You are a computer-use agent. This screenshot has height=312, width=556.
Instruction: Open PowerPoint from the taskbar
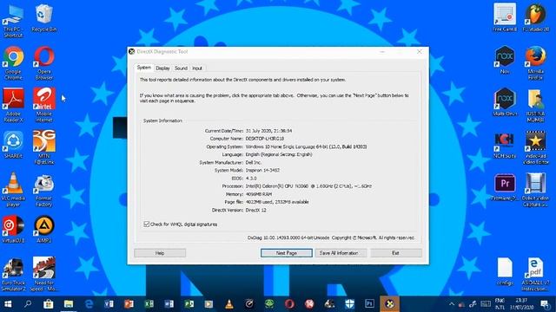(129, 304)
